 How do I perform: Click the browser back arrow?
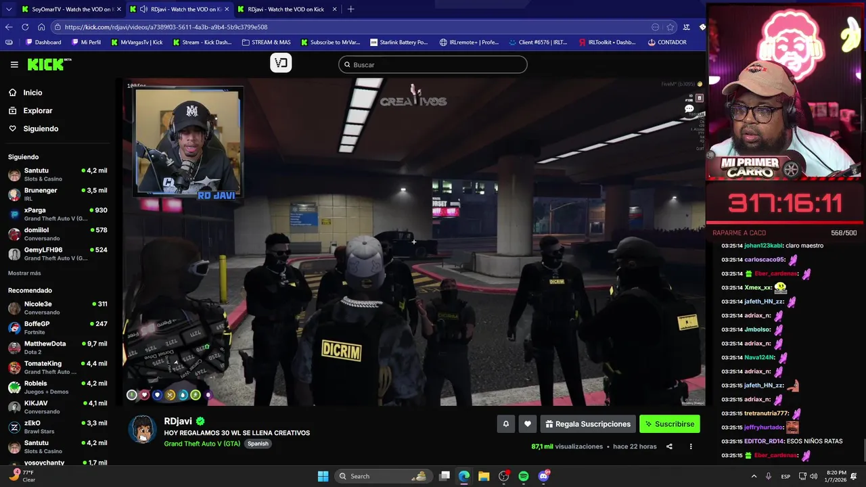9,27
